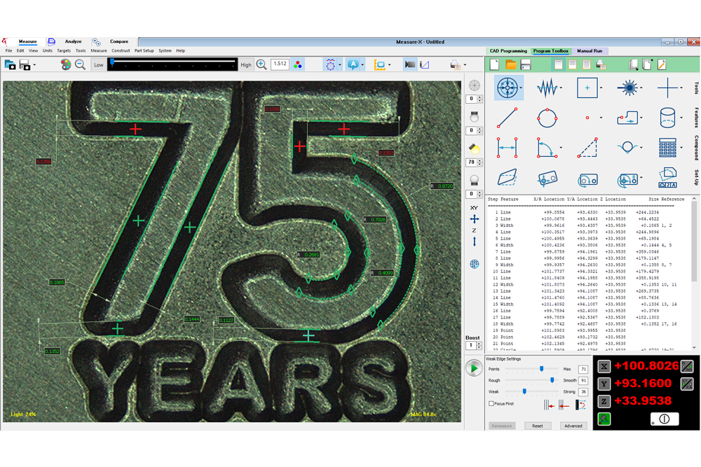The width and height of the screenshot is (701, 467).
Task: Enable the Focus First checkbox
Action: click(x=491, y=404)
